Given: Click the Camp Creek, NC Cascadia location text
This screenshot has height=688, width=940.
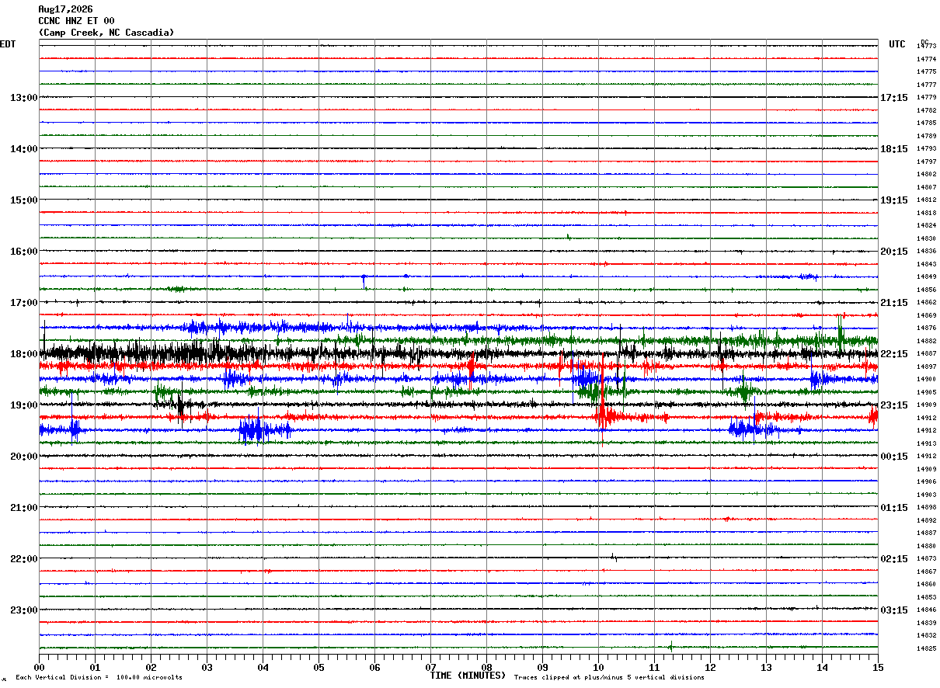Looking at the screenshot, I should (106, 33).
